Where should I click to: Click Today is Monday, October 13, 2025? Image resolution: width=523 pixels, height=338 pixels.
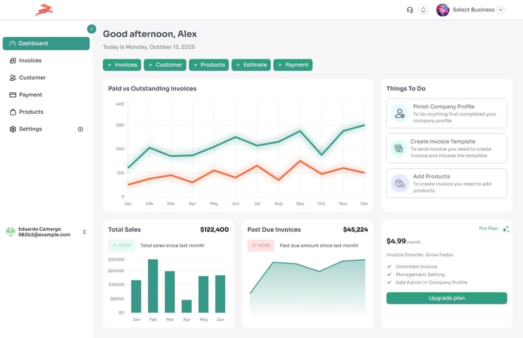149,47
